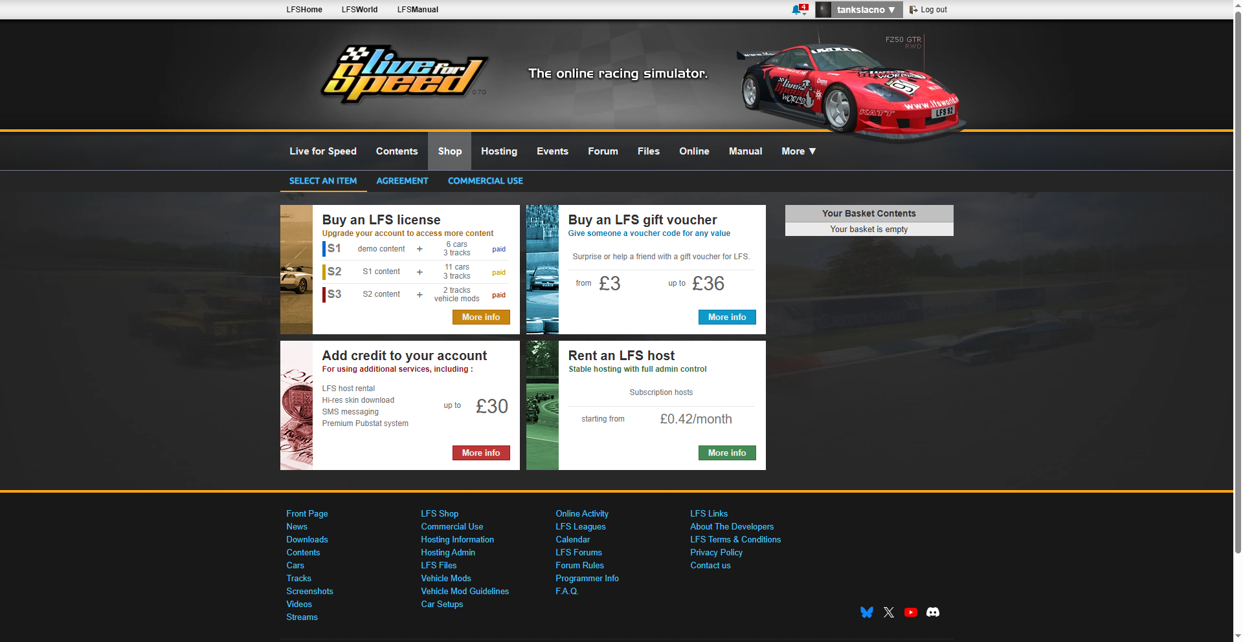Select the Shop navigation item

450,151
